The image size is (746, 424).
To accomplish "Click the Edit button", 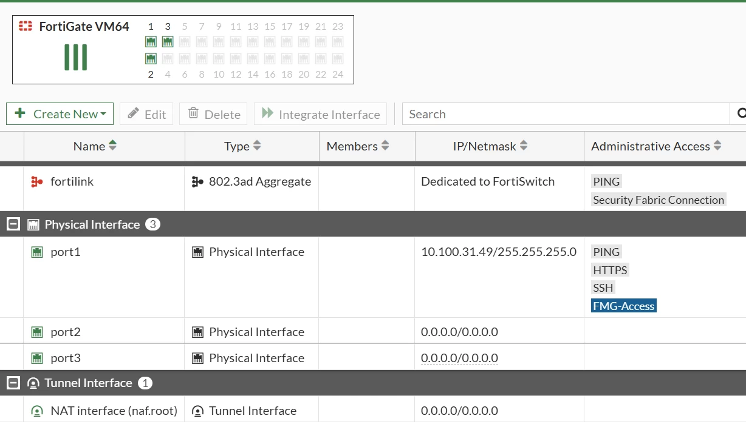I will pyautogui.click(x=146, y=113).
